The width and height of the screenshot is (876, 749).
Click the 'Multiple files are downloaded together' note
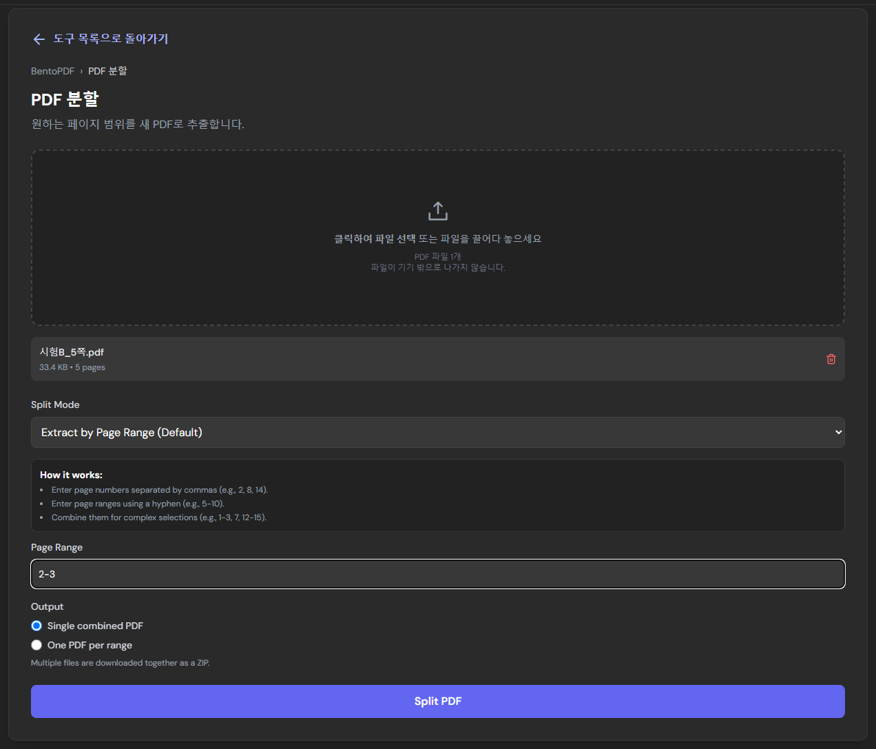tap(121, 663)
